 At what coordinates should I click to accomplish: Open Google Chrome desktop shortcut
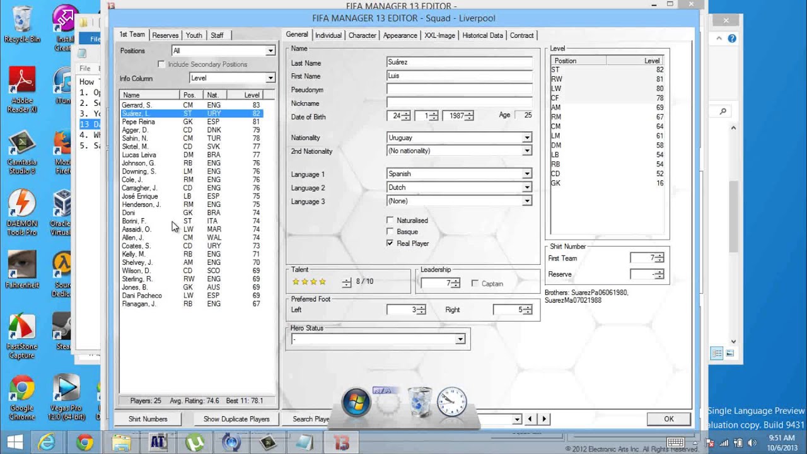click(x=22, y=398)
